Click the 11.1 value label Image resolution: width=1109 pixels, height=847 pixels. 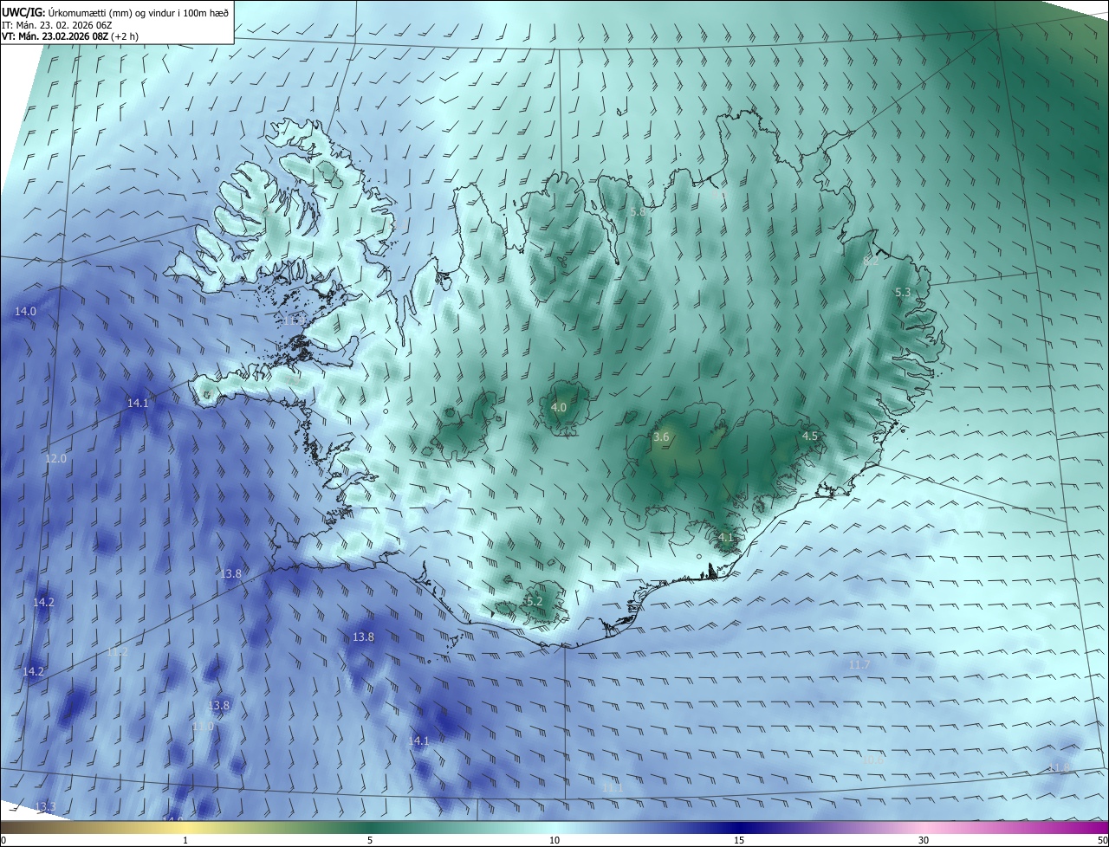click(x=613, y=787)
